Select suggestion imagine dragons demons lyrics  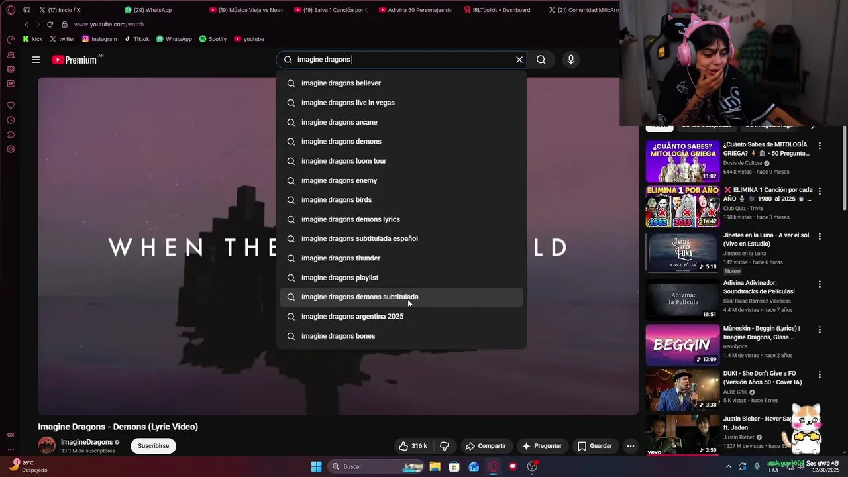tap(401, 219)
